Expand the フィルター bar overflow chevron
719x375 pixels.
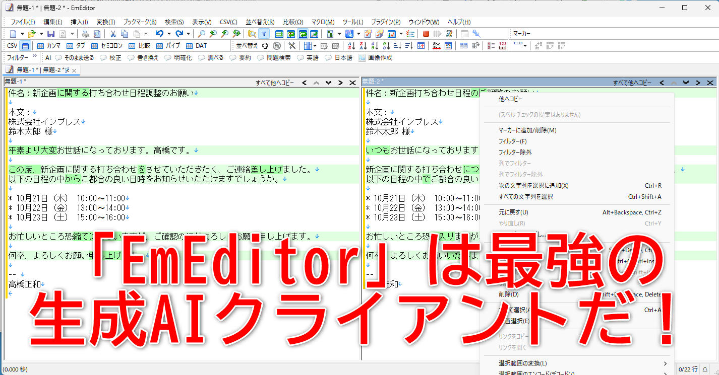coord(34,56)
